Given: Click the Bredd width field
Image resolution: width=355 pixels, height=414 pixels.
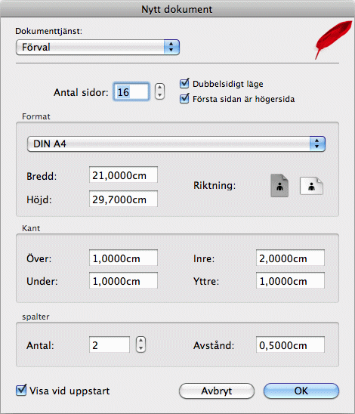Looking at the screenshot, I should coord(123,175).
